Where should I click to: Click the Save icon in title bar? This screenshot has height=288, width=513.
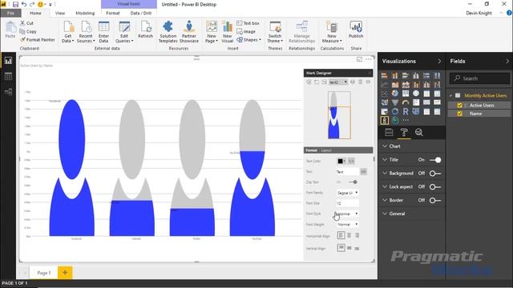tap(15, 4)
